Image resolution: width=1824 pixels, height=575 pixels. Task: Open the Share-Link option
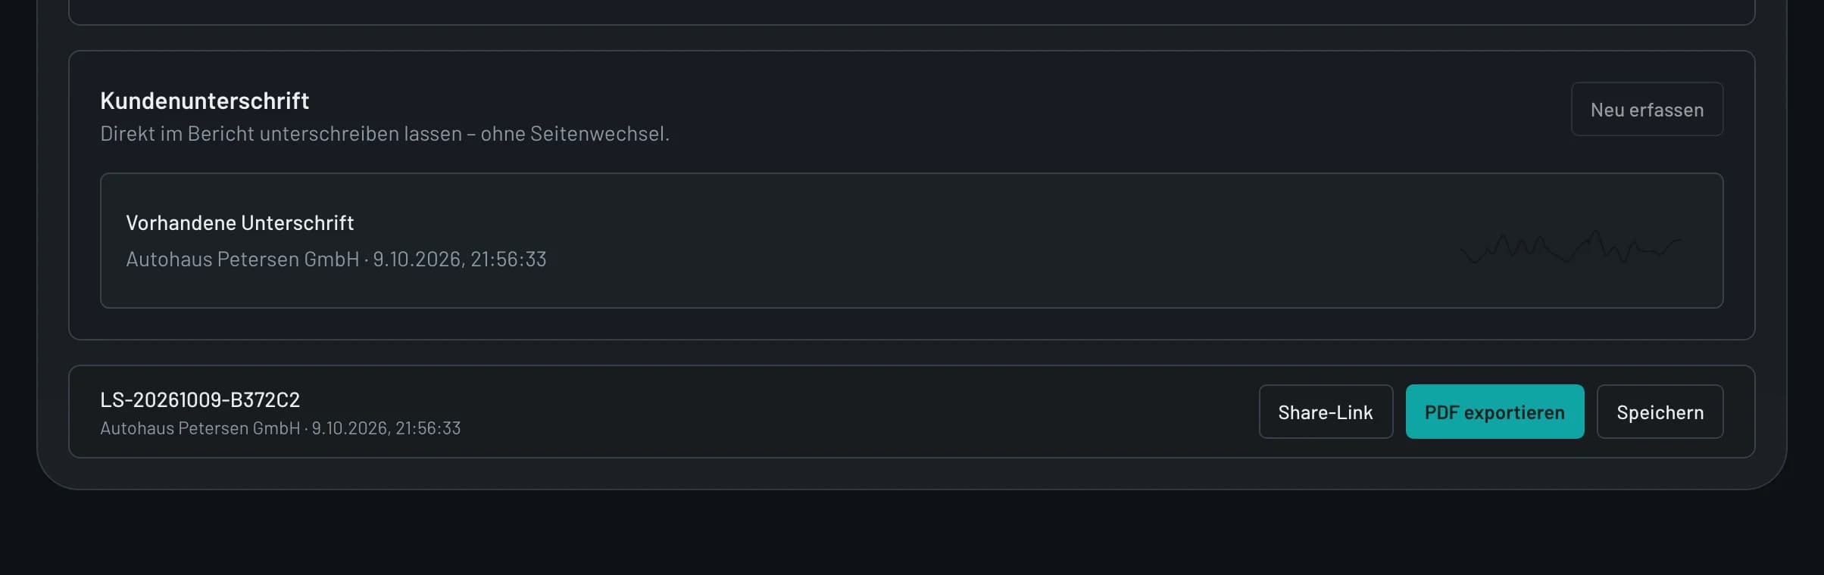(1326, 412)
